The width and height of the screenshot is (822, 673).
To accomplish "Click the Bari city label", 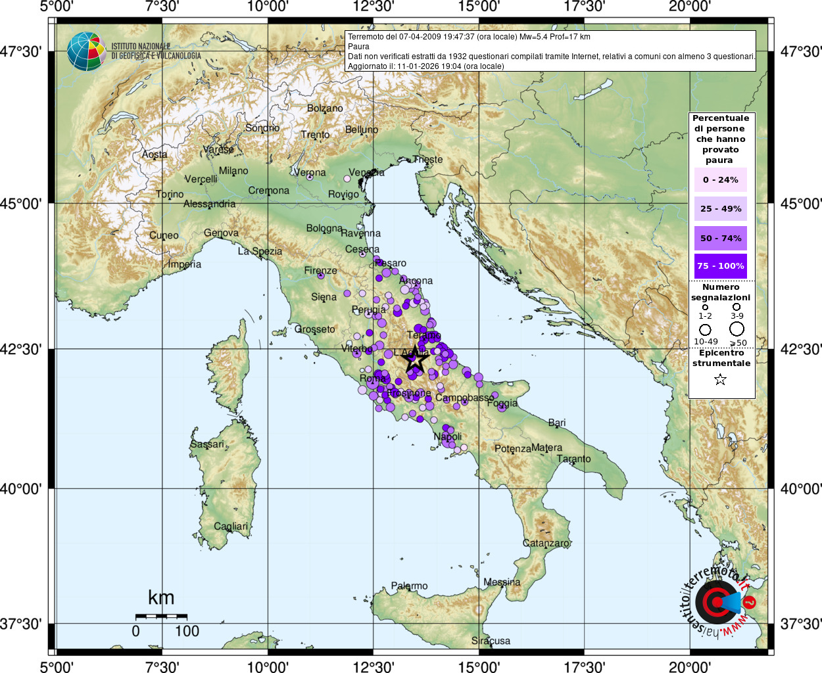I will 556,423.
